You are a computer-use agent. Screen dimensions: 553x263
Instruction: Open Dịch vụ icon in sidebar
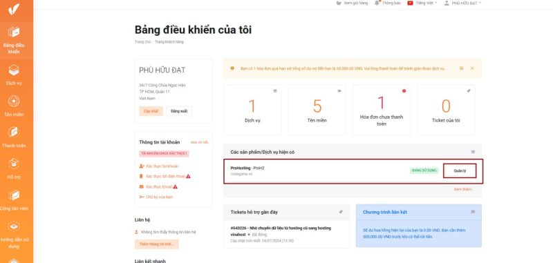click(14, 70)
